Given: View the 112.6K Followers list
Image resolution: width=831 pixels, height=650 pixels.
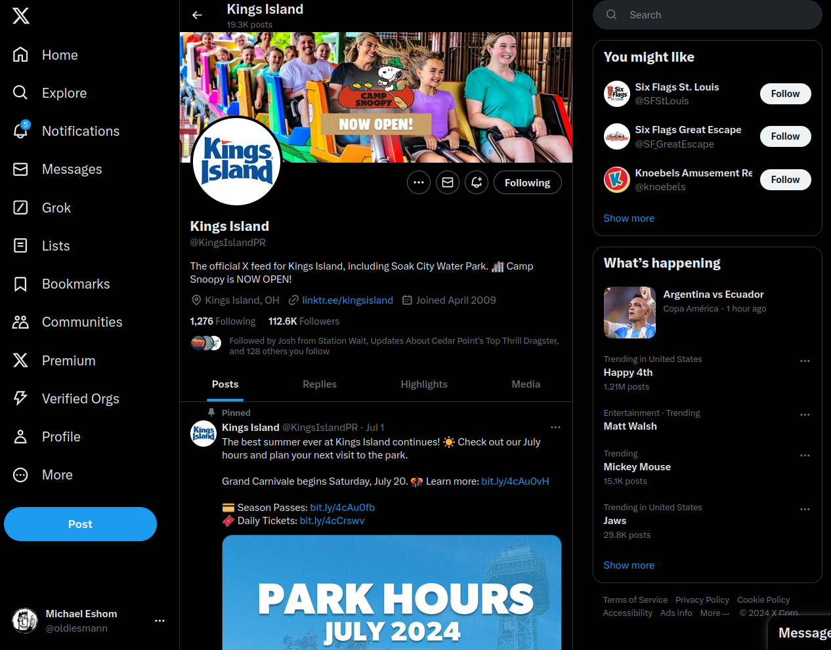Looking at the screenshot, I should click(x=304, y=321).
